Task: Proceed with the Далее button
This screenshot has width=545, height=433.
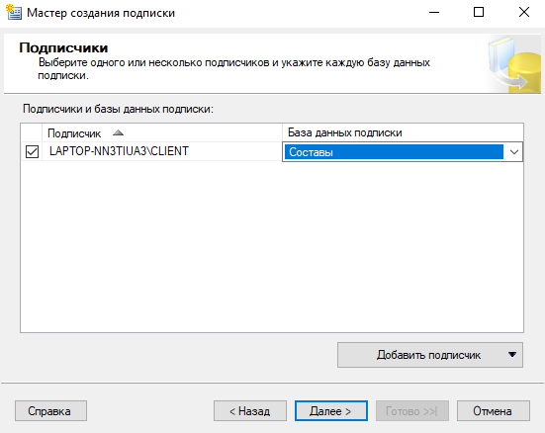Action: coord(331,411)
